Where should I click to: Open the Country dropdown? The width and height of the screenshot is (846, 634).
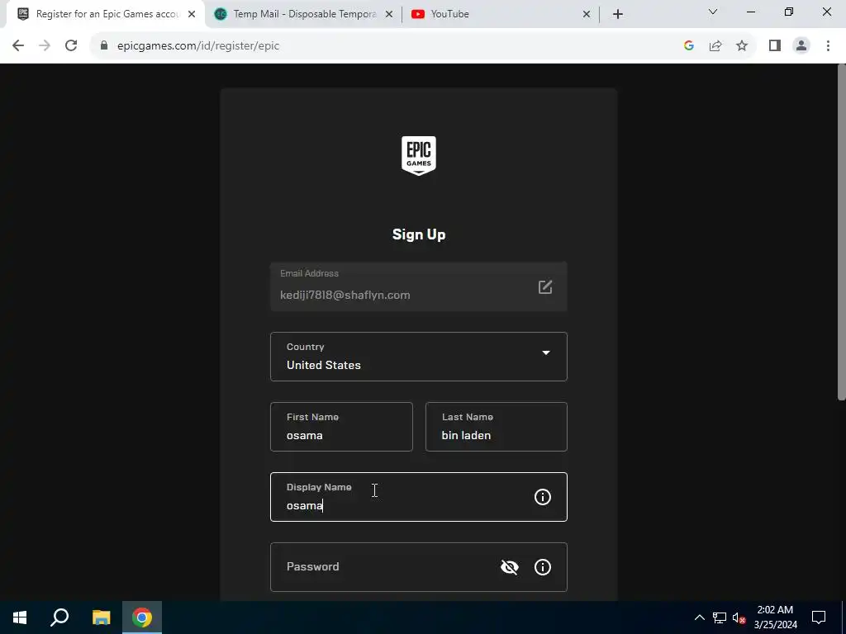coord(419,357)
